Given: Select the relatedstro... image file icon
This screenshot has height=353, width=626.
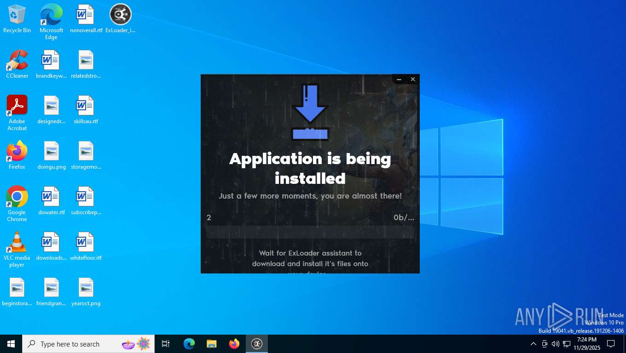Looking at the screenshot, I should (86, 64).
